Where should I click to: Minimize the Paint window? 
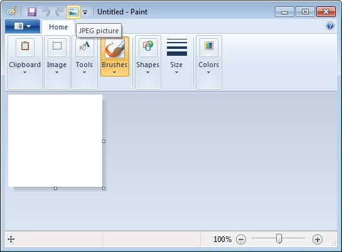[x=284, y=12]
